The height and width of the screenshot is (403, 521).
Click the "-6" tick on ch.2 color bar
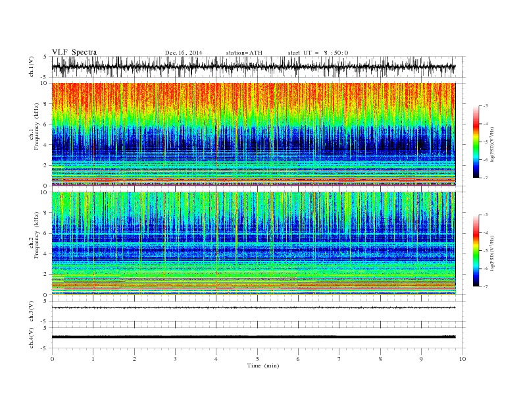click(x=485, y=269)
